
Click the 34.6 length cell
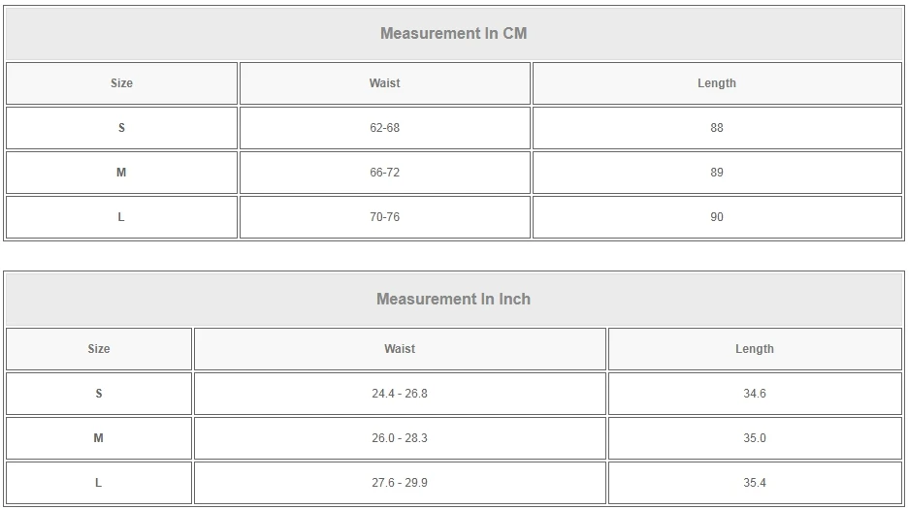[x=754, y=394]
